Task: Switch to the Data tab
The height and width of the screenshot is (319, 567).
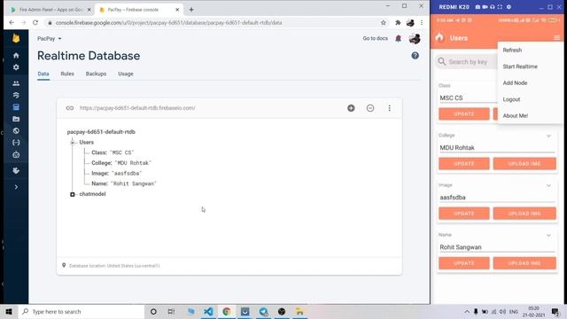Action: tap(43, 74)
